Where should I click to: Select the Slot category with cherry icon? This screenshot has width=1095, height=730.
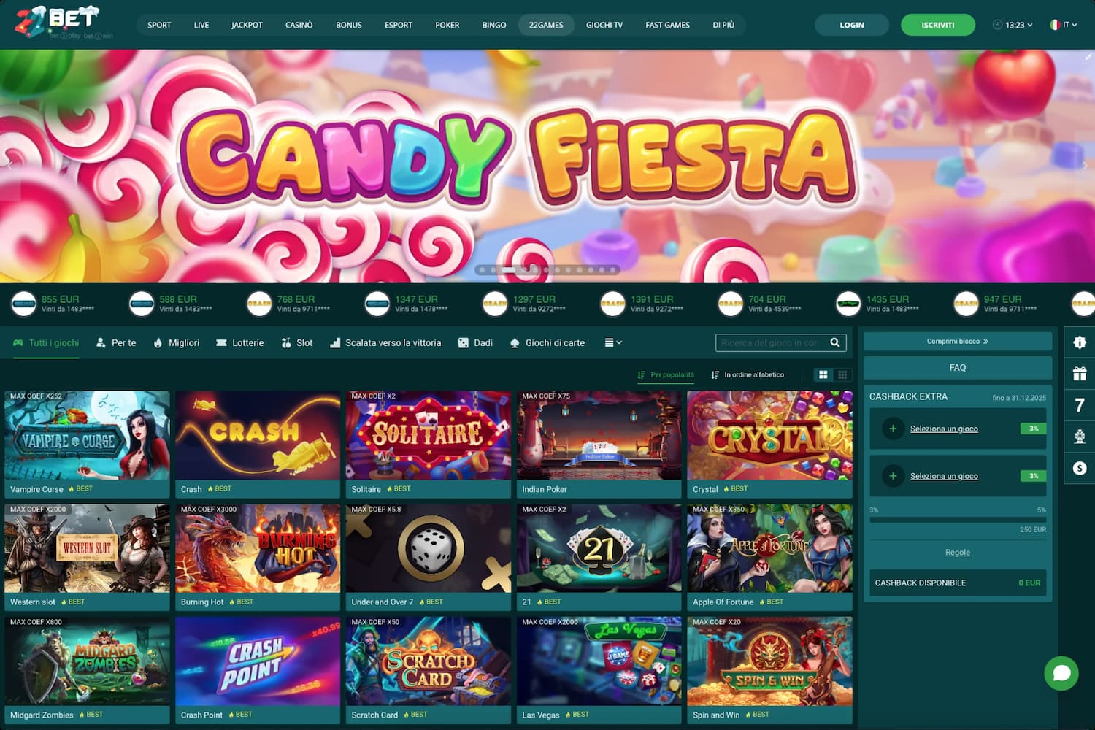(x=296, y=342)
